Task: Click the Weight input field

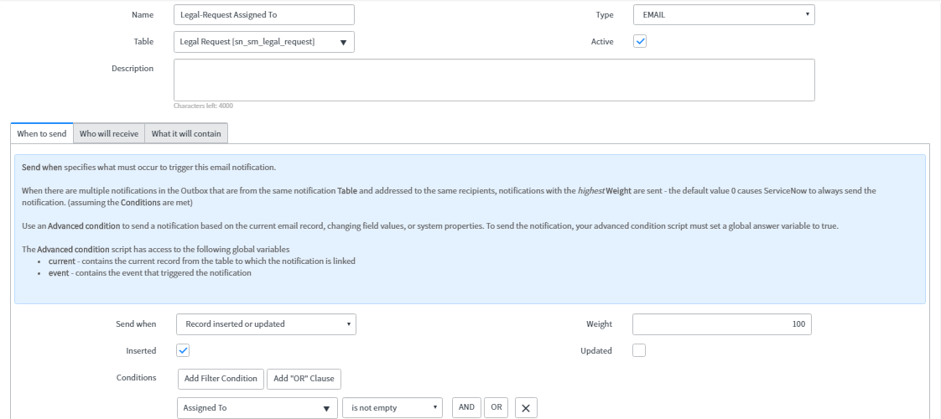Action: (721, 324)
